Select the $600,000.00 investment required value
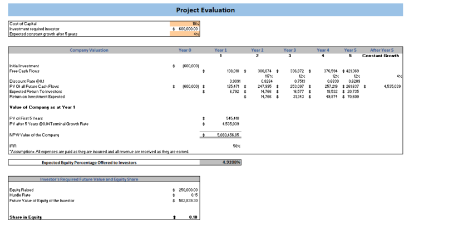The width and height of the screenshot is (473, 225). click(x=185, y=29)
